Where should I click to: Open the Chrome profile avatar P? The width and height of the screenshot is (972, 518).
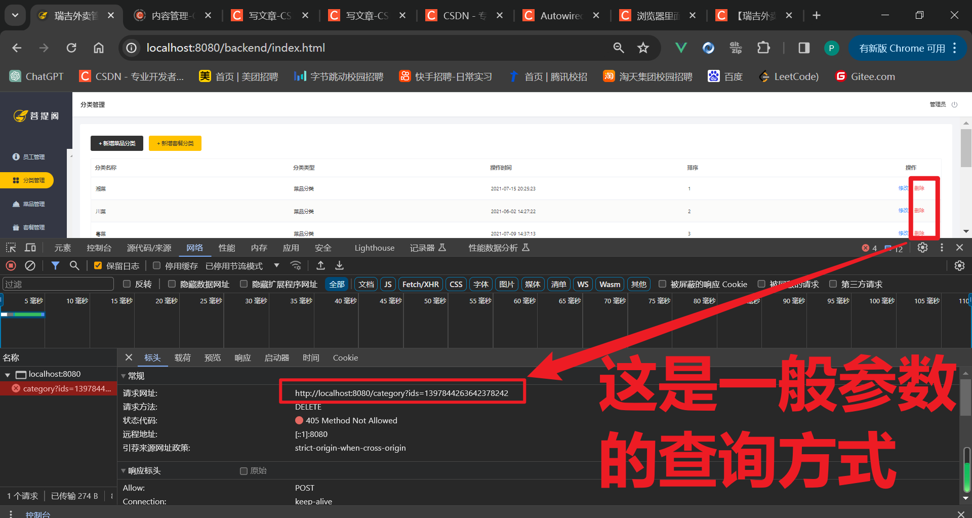[x=831, y=48]
